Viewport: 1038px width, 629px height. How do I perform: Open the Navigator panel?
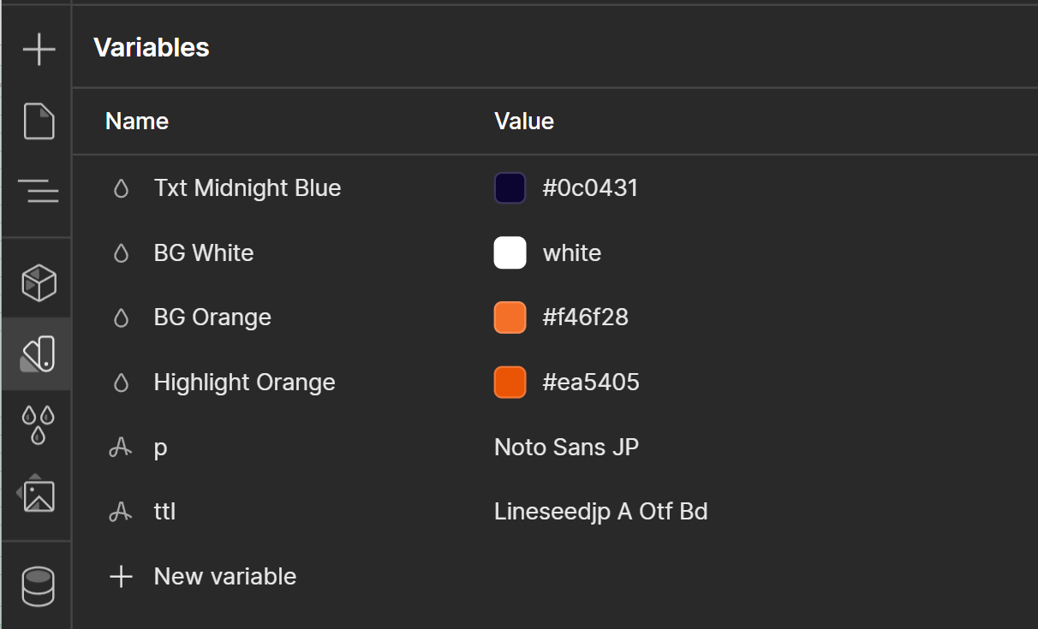point(39,189)
